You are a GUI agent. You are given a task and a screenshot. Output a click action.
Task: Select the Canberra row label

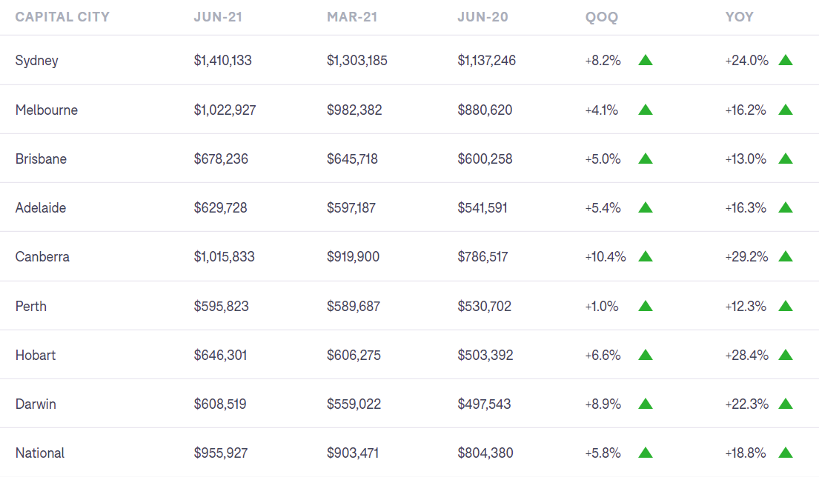point(42,257)
